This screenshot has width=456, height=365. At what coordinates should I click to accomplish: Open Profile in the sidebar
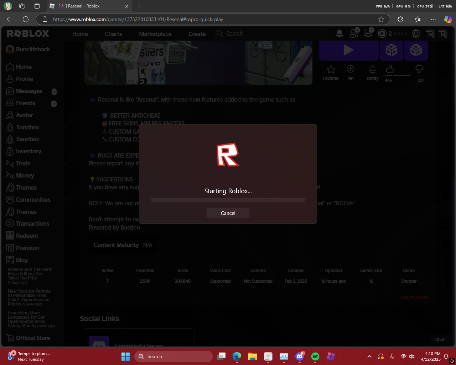[x=24, y=79]
